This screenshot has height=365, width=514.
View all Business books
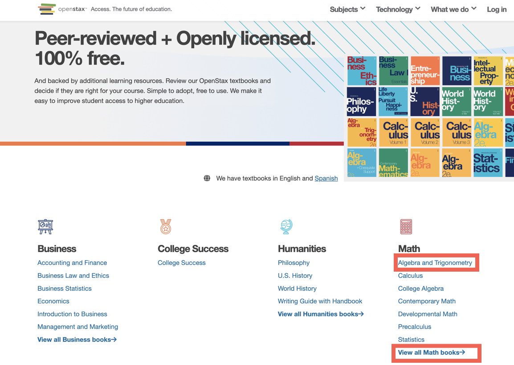(77, 340)
